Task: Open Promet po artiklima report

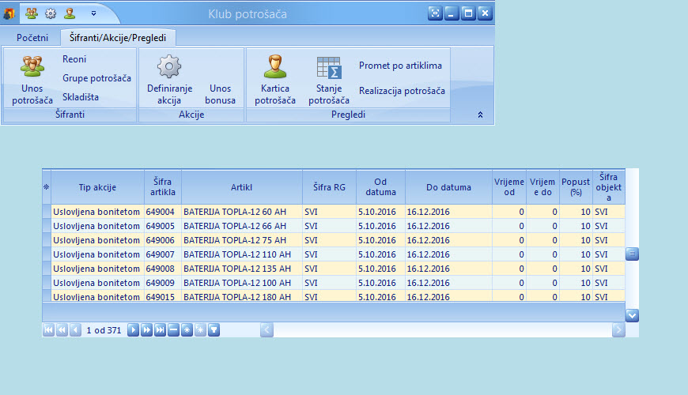Action: coord(400,66)
